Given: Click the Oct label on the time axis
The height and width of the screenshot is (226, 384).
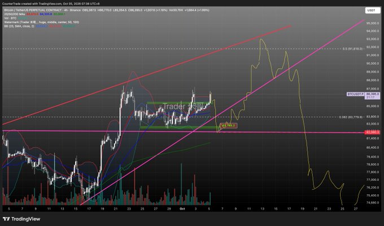Looking at the screenshot, I should (182, 209).
